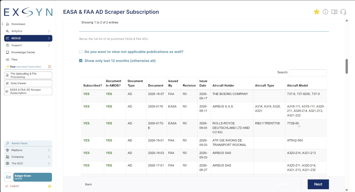The width and height of the screenshot is (355, 192).
Task: Click the EXSYN logo
Action: pos(28,12)
